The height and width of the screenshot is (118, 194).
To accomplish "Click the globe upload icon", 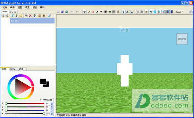I will [66, 12].
